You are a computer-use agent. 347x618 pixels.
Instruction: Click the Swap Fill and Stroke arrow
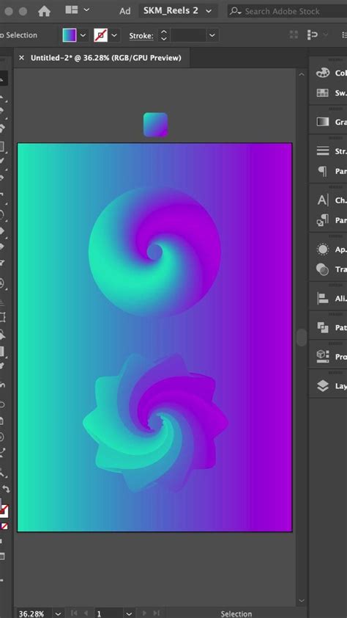pos(6,489)
